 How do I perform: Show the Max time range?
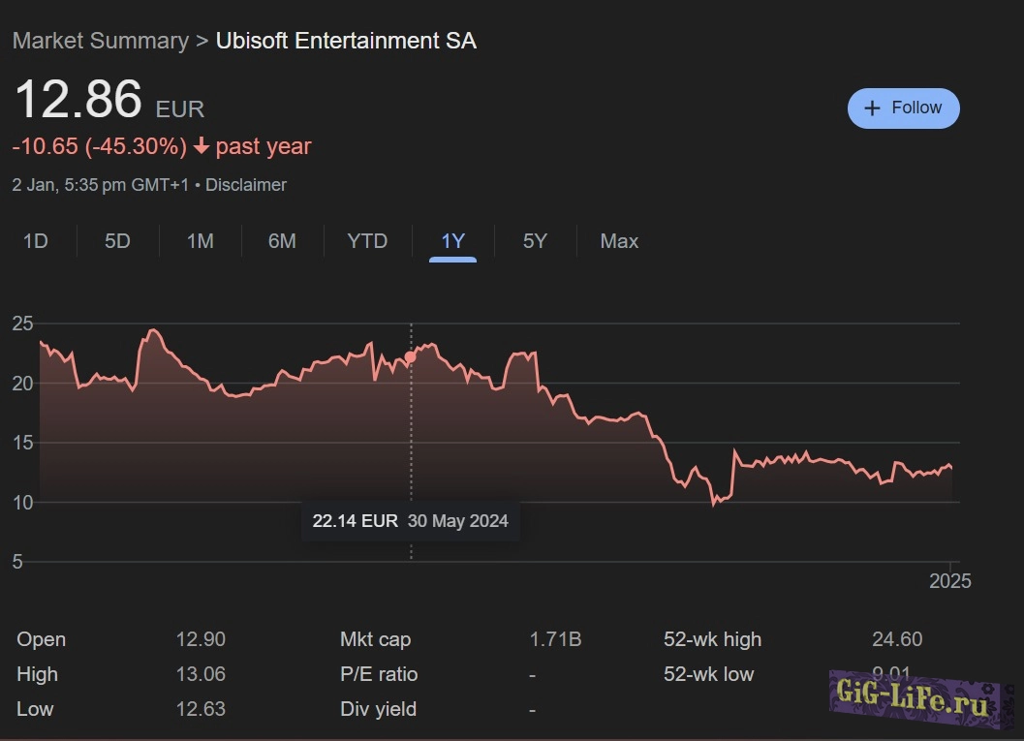click(x=619, y=241)
